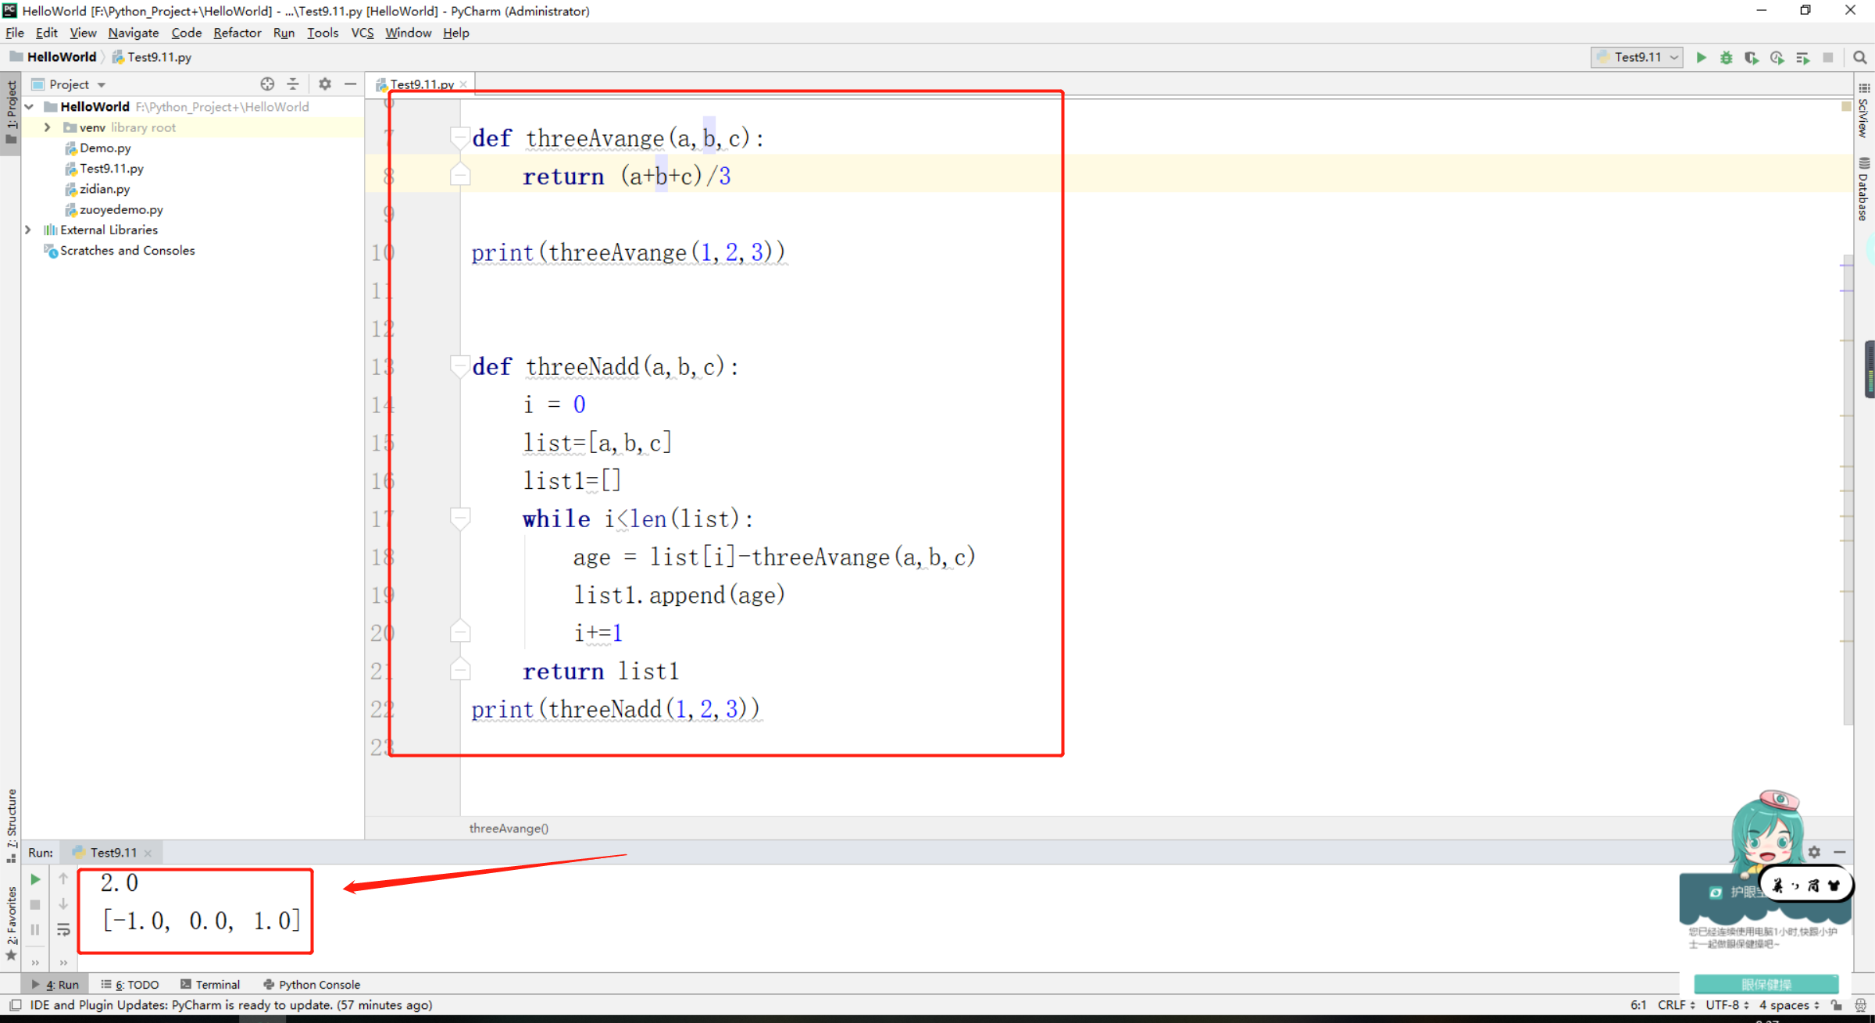Select opened file with the crosshair icon

[x=267, y=84]
